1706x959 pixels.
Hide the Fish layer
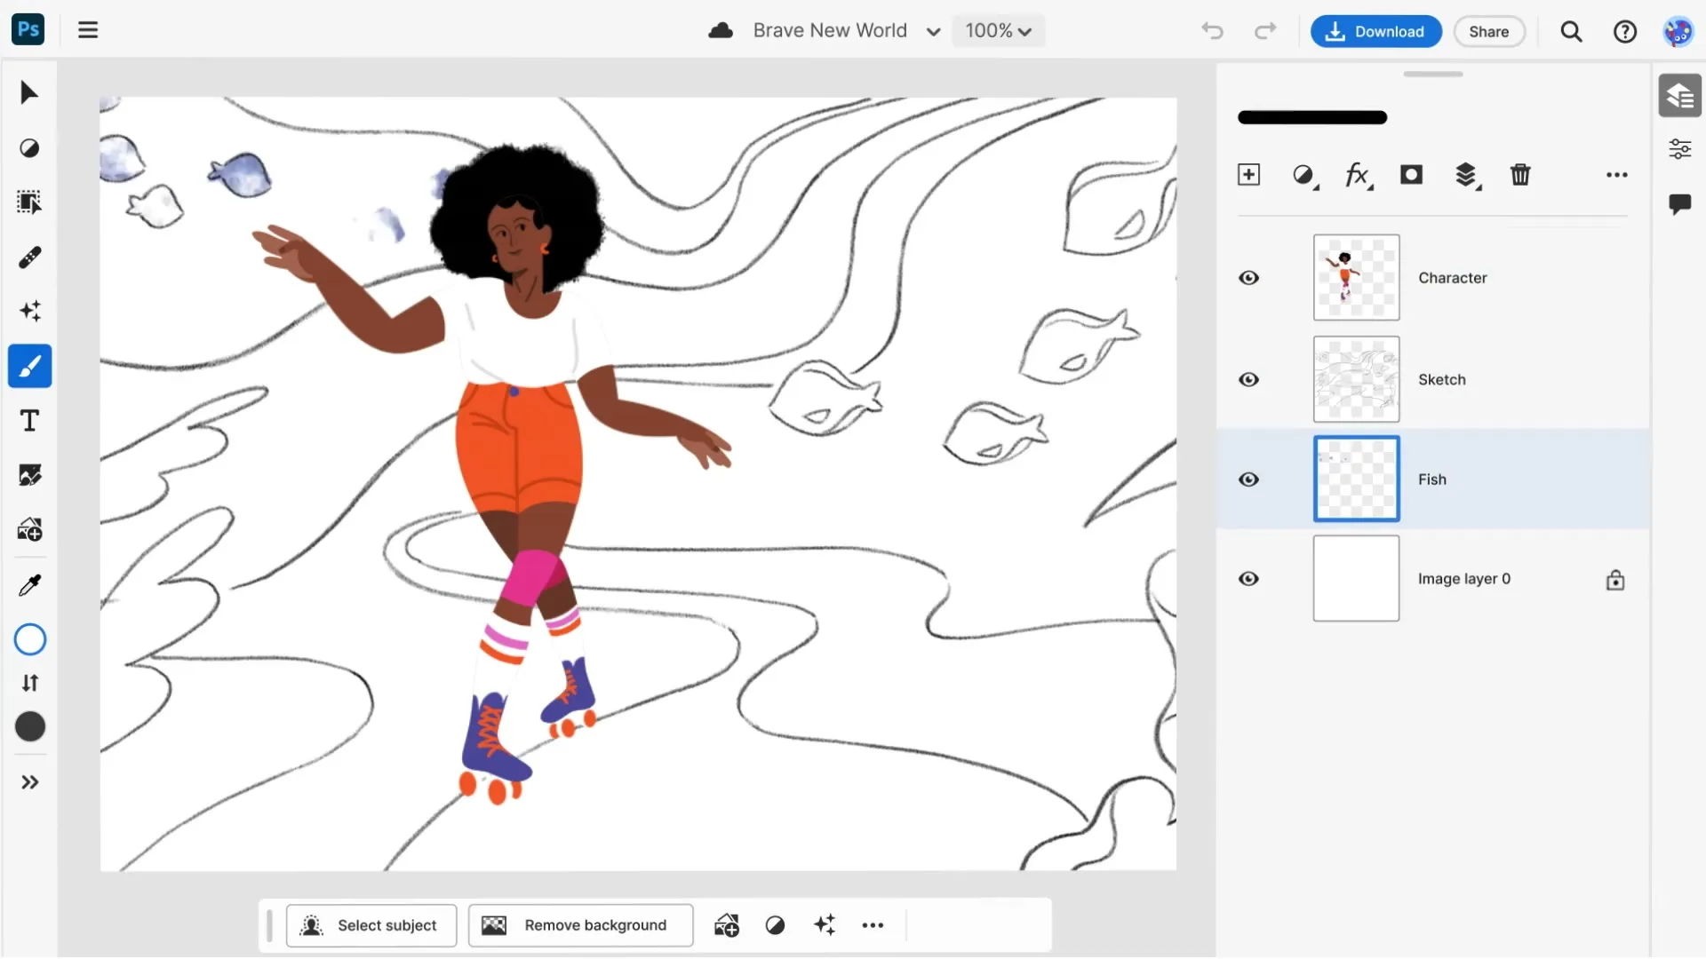[1248, 479]
